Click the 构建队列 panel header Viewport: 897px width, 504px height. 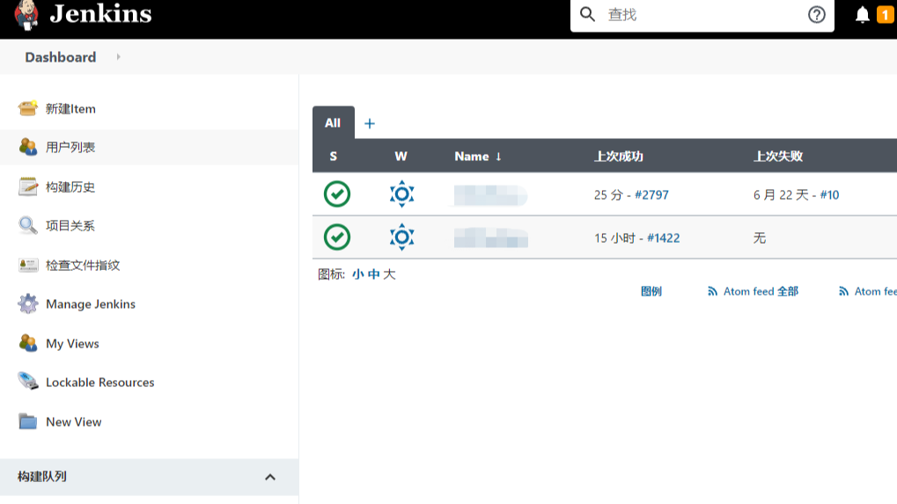(149, 477)
